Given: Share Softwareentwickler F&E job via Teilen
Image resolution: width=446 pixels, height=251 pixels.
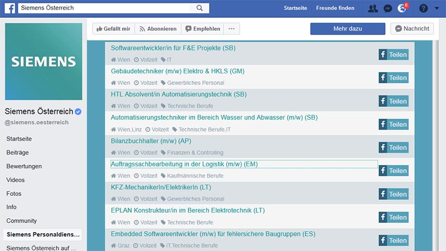Looking at the screenshot, I should [x=394, y=55].
